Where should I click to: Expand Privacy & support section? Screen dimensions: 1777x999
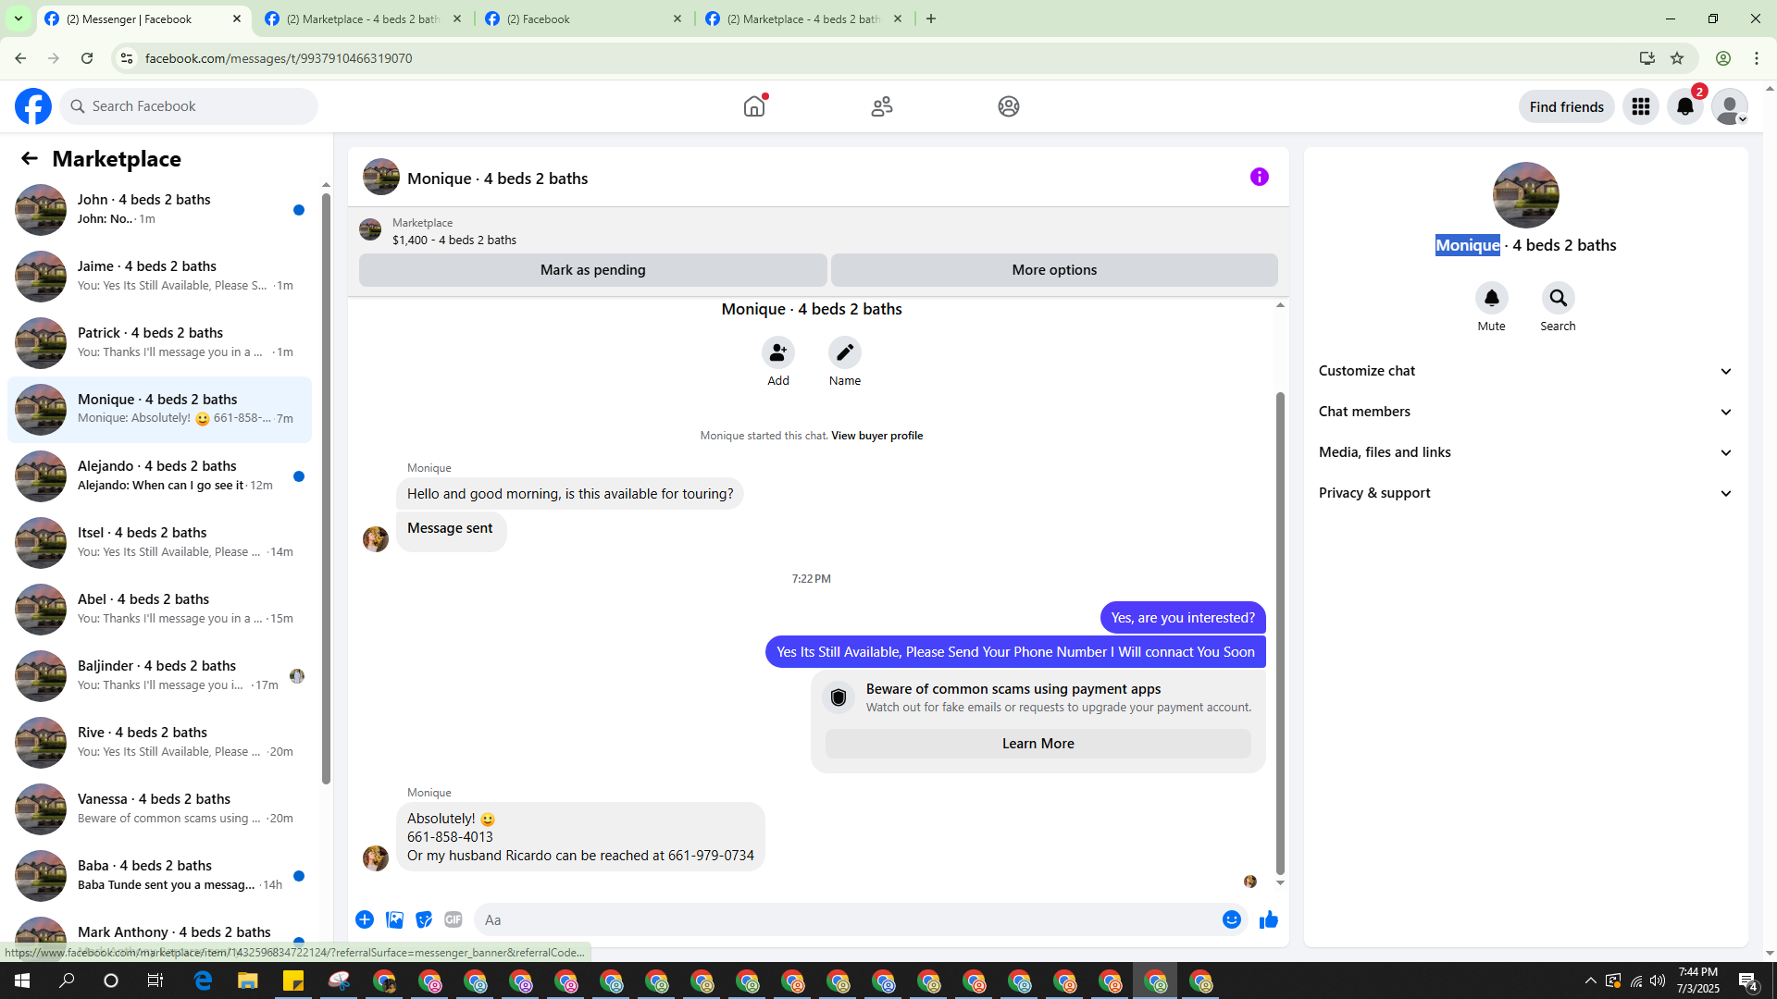[x=1524, y=493]
